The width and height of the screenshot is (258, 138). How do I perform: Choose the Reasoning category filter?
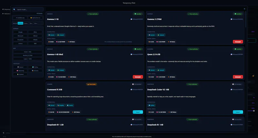(x=20, y=71)
